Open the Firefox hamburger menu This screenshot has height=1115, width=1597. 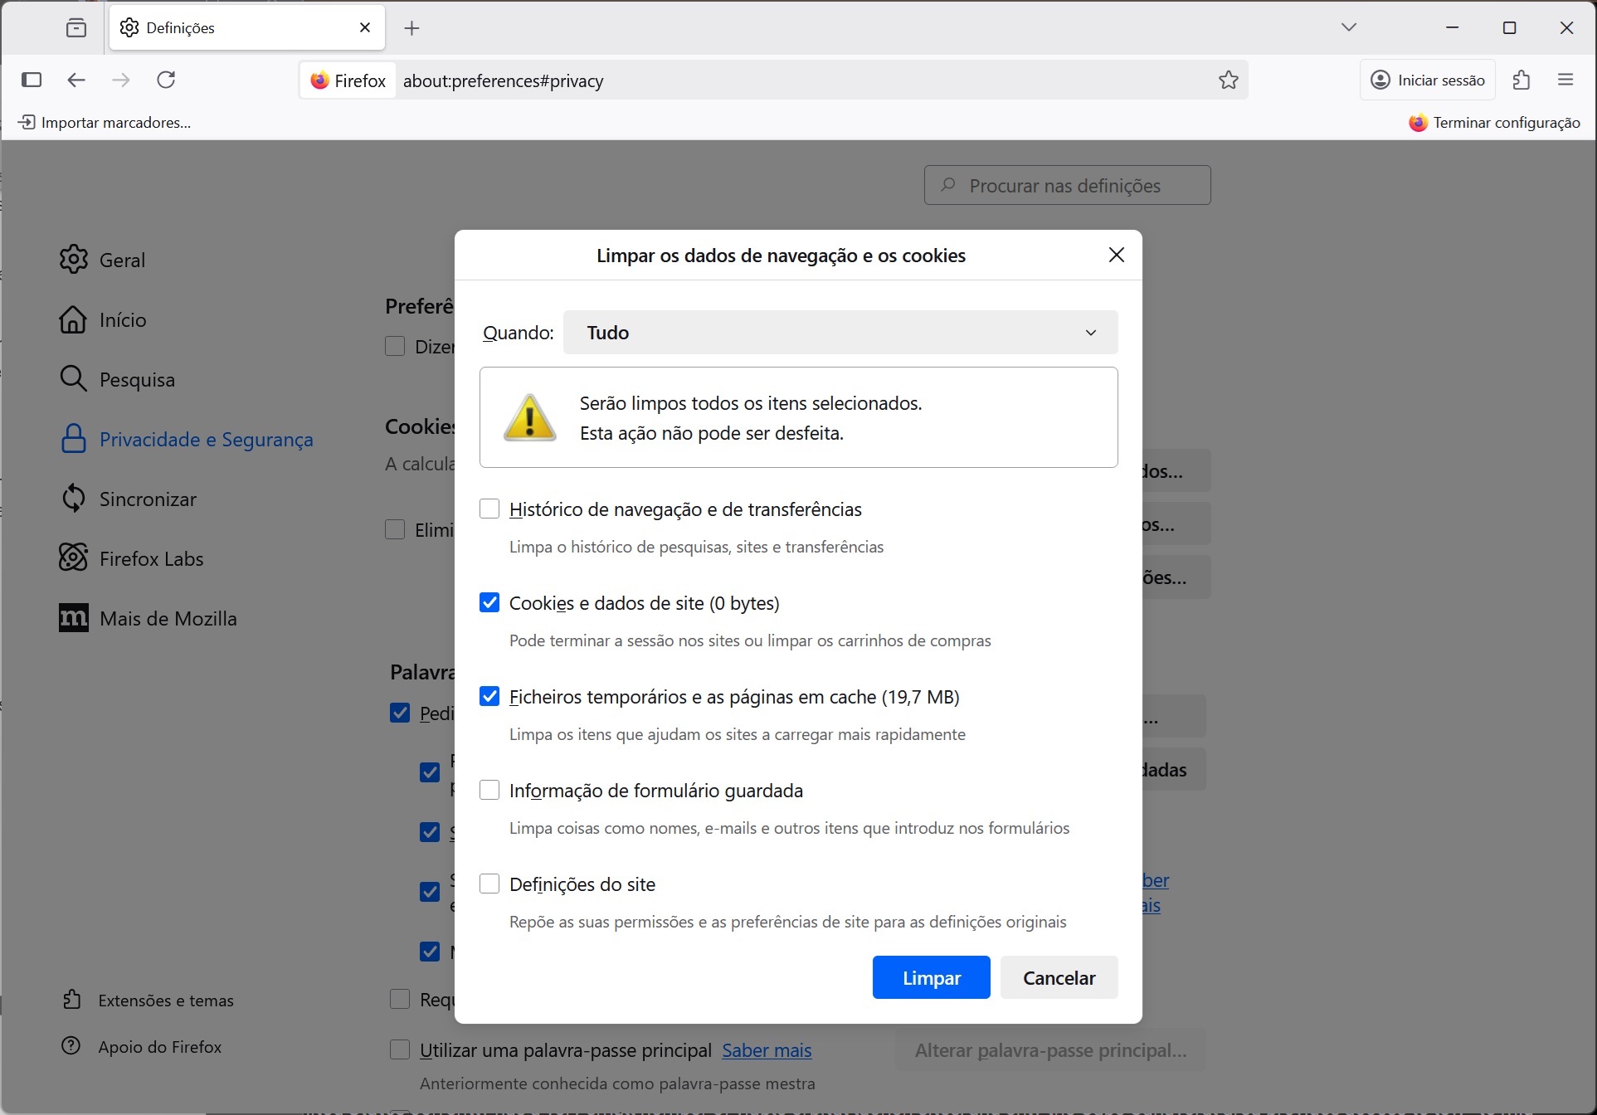1565,80
